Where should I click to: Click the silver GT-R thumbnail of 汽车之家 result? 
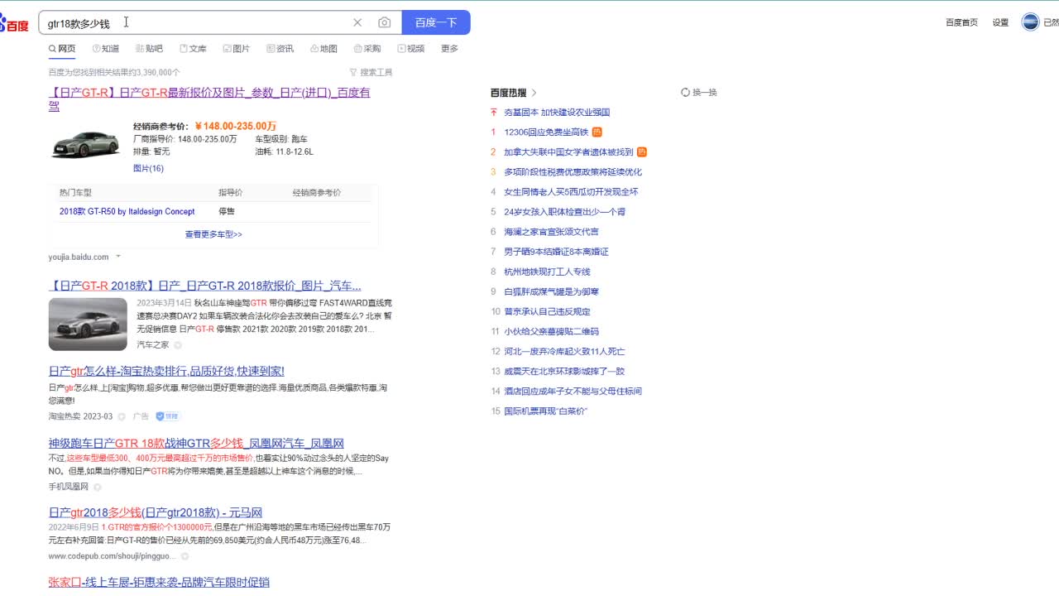88,324
